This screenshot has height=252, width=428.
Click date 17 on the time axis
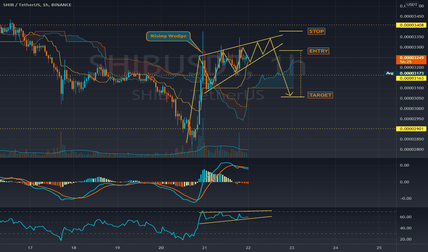click(x=30, y=247)
